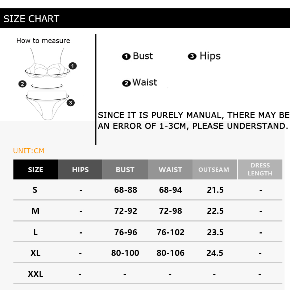Click the numbered bullet beside the Waist label
290x290 pixels.
(126, 83)
